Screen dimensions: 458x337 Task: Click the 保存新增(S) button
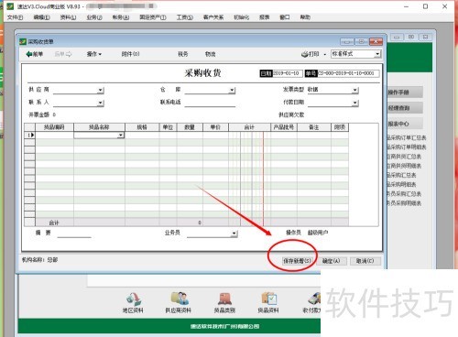pyautogui.click(x=297, y=261)
